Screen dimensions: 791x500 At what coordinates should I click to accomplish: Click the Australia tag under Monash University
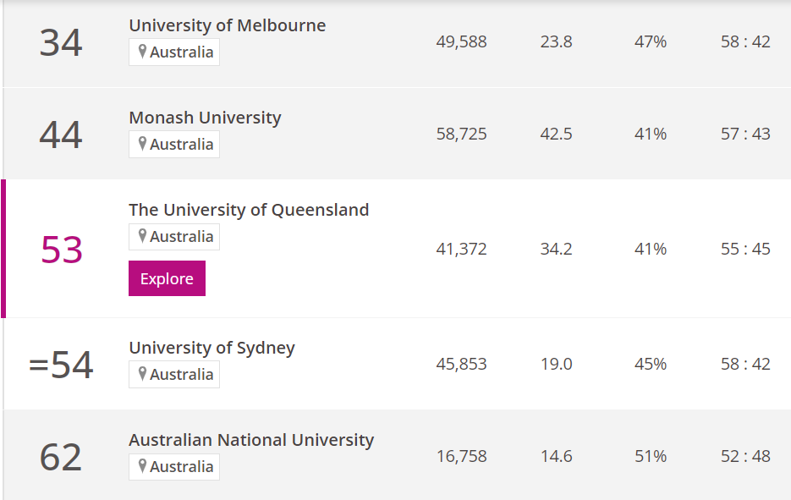181,144
